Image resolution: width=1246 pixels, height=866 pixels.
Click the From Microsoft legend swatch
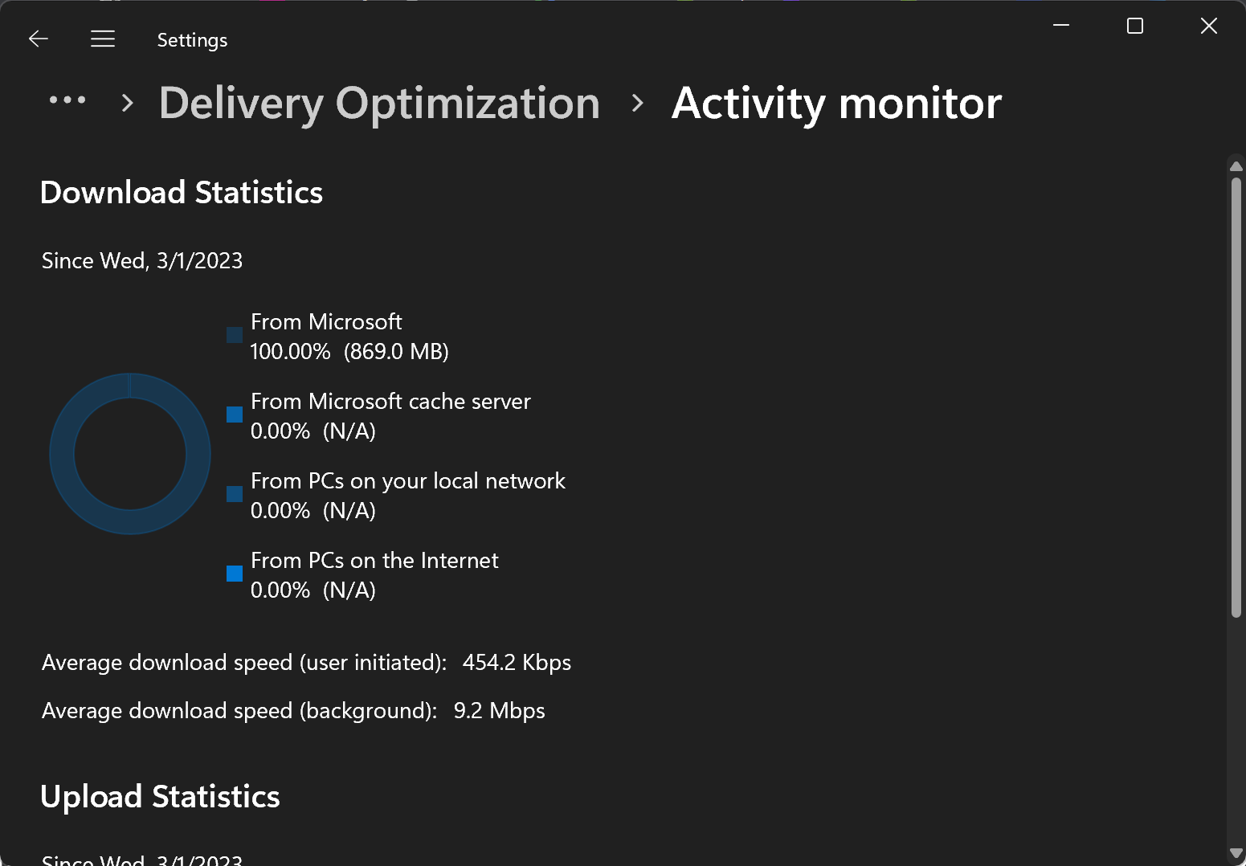coord(235,335)
